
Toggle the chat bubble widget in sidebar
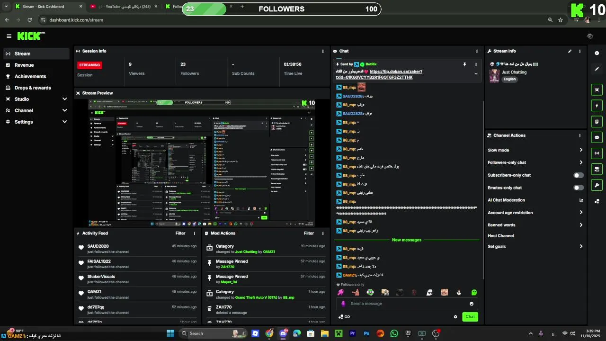pos(597,137)
